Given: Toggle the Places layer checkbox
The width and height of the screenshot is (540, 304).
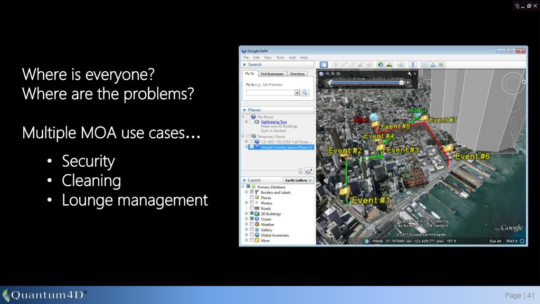Looking at the screenshot, I should click(252, 197).
